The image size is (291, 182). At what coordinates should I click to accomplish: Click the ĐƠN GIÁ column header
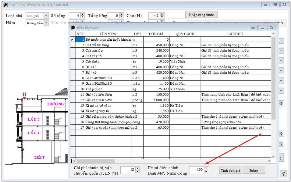click(156, 34)
